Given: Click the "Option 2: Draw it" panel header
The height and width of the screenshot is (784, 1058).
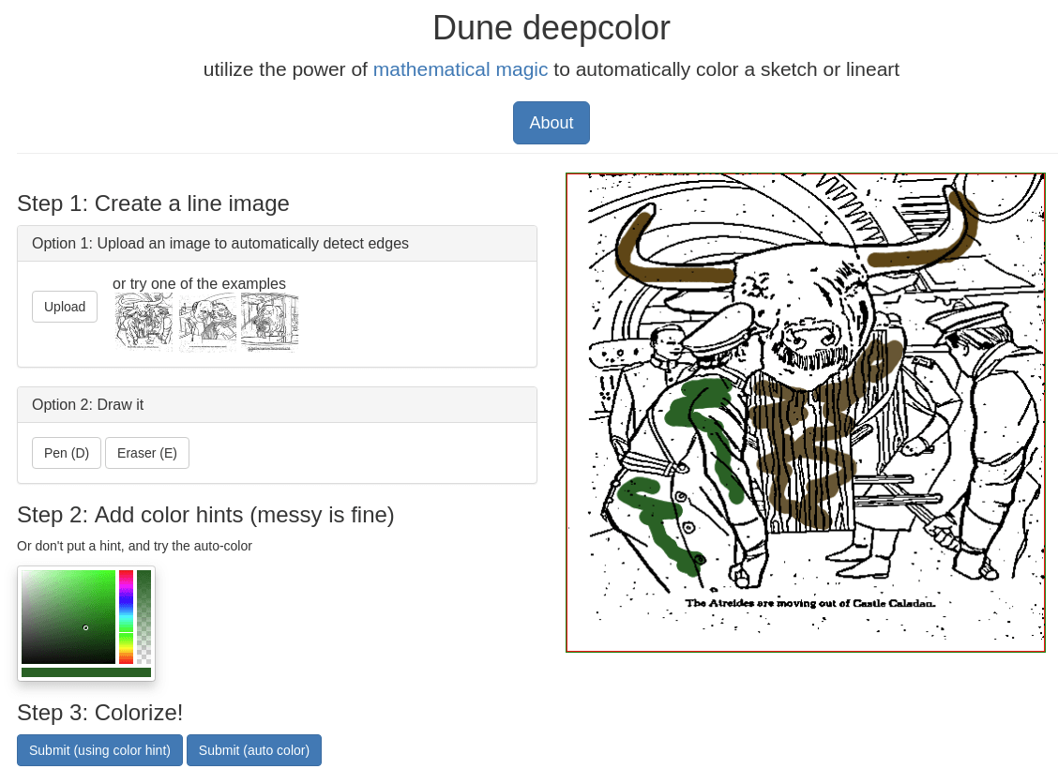Looking at the screenshot, I should click(x=87, y=404).
